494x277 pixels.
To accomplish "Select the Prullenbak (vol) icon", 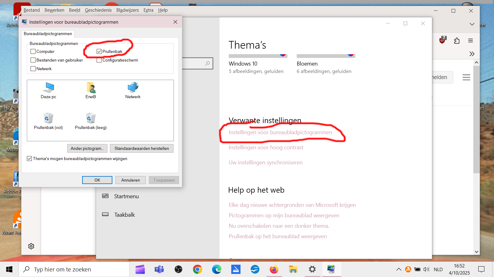I will click(48, 121).
